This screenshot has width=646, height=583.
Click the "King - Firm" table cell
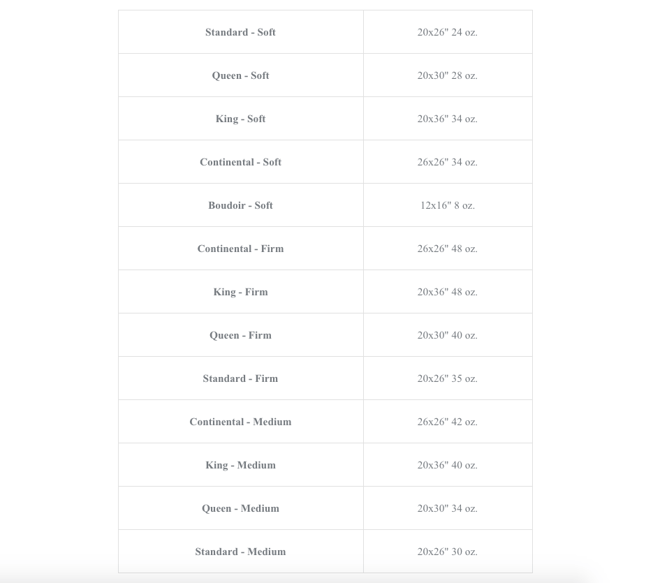click(240, 292)
